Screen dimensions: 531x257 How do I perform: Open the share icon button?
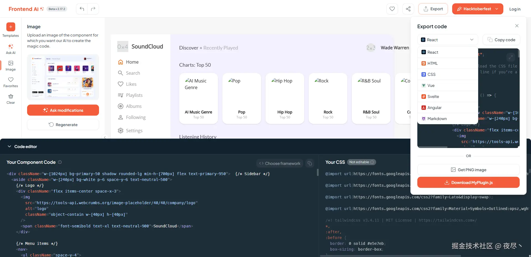[408, 9]
